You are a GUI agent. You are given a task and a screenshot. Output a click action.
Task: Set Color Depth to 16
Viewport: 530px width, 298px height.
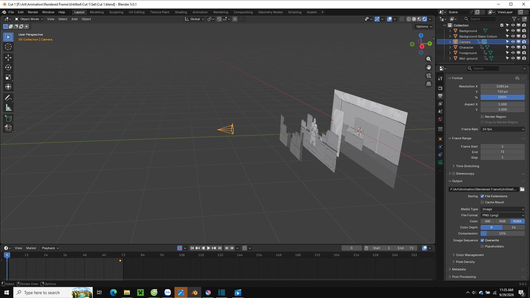pos(514,227)
